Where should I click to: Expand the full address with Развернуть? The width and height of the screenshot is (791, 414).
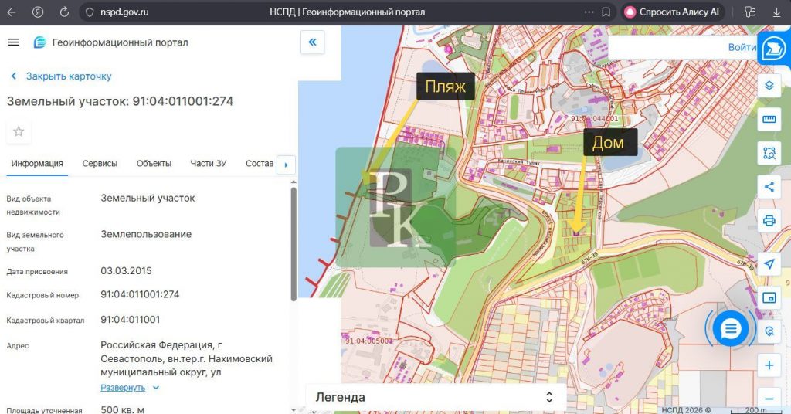123,387
